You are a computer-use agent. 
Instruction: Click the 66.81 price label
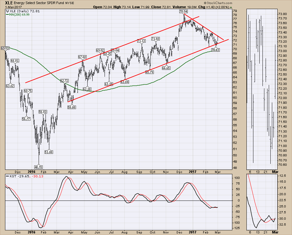[15, 60]
